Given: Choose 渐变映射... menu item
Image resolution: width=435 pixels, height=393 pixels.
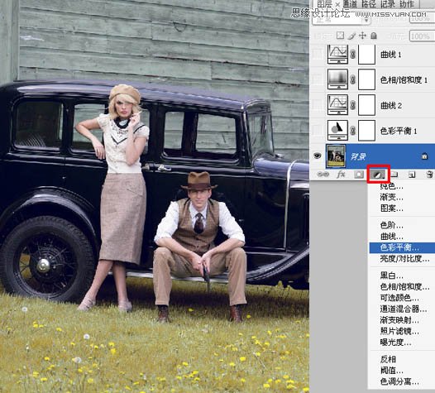Looking at the screenshot, I should pyautogui.click(x=399, y=320).
